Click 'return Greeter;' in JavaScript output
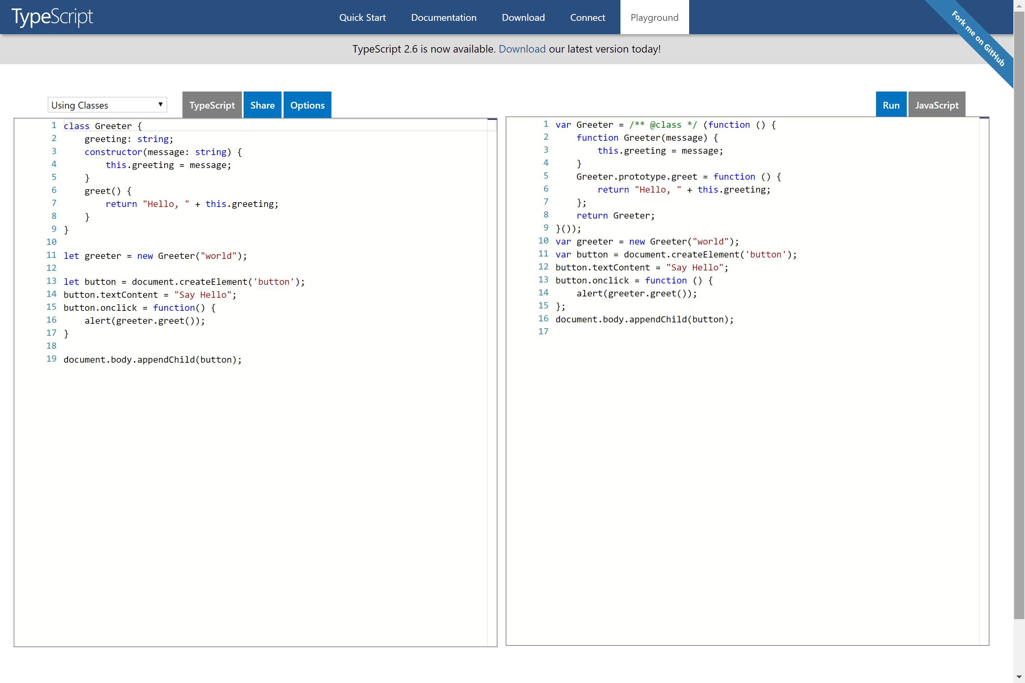The image size is (1025, 683). (615, 215)
